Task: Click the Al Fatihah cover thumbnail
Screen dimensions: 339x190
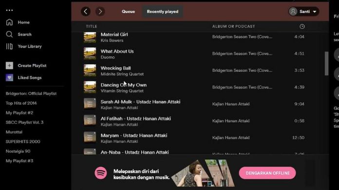Action: click(x=90, y=121)
